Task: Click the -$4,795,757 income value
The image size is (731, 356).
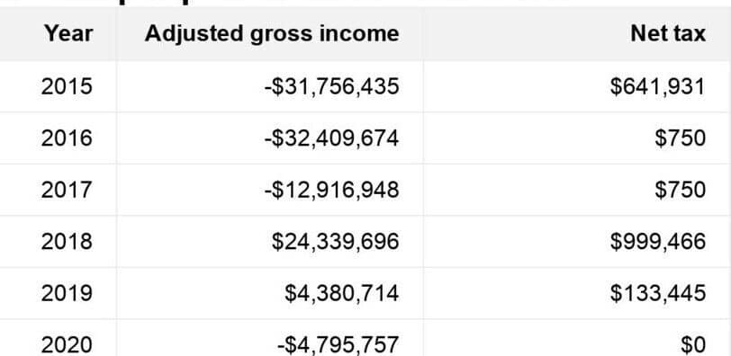Action: tap(338, 345)
